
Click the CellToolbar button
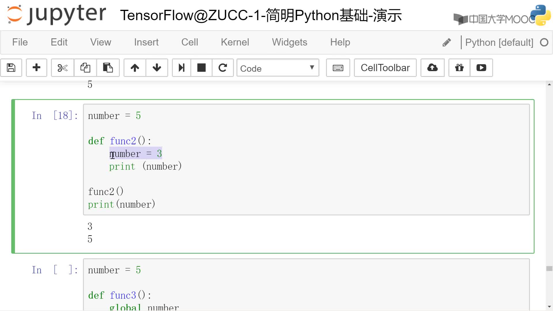pos(385,68)
